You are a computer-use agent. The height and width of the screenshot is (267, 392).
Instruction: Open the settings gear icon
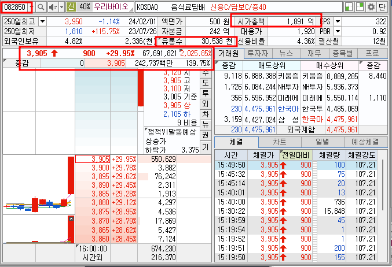tap(371, 7)
